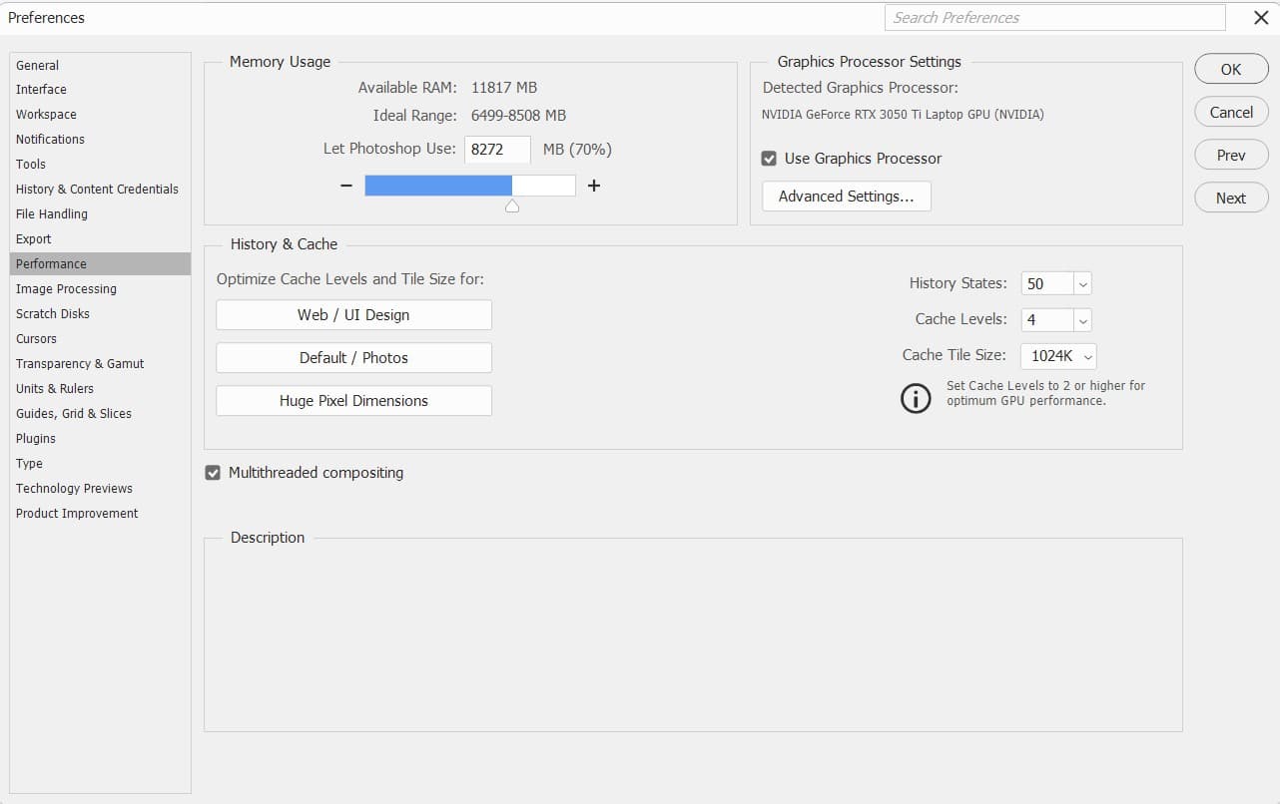Expand the Cache Levels dropdown
Image resolution: width=1280 pixels, height=804 pixels.
point(1083,319)
